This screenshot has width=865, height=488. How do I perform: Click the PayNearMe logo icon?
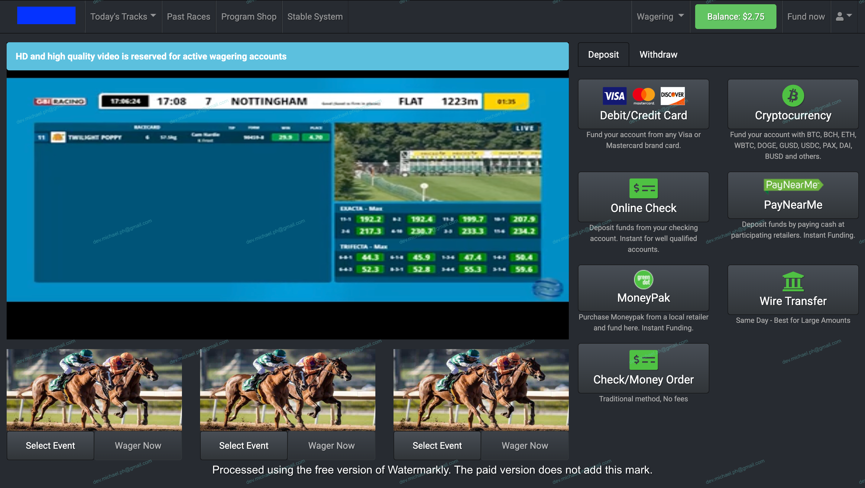(x=793, y=185)
